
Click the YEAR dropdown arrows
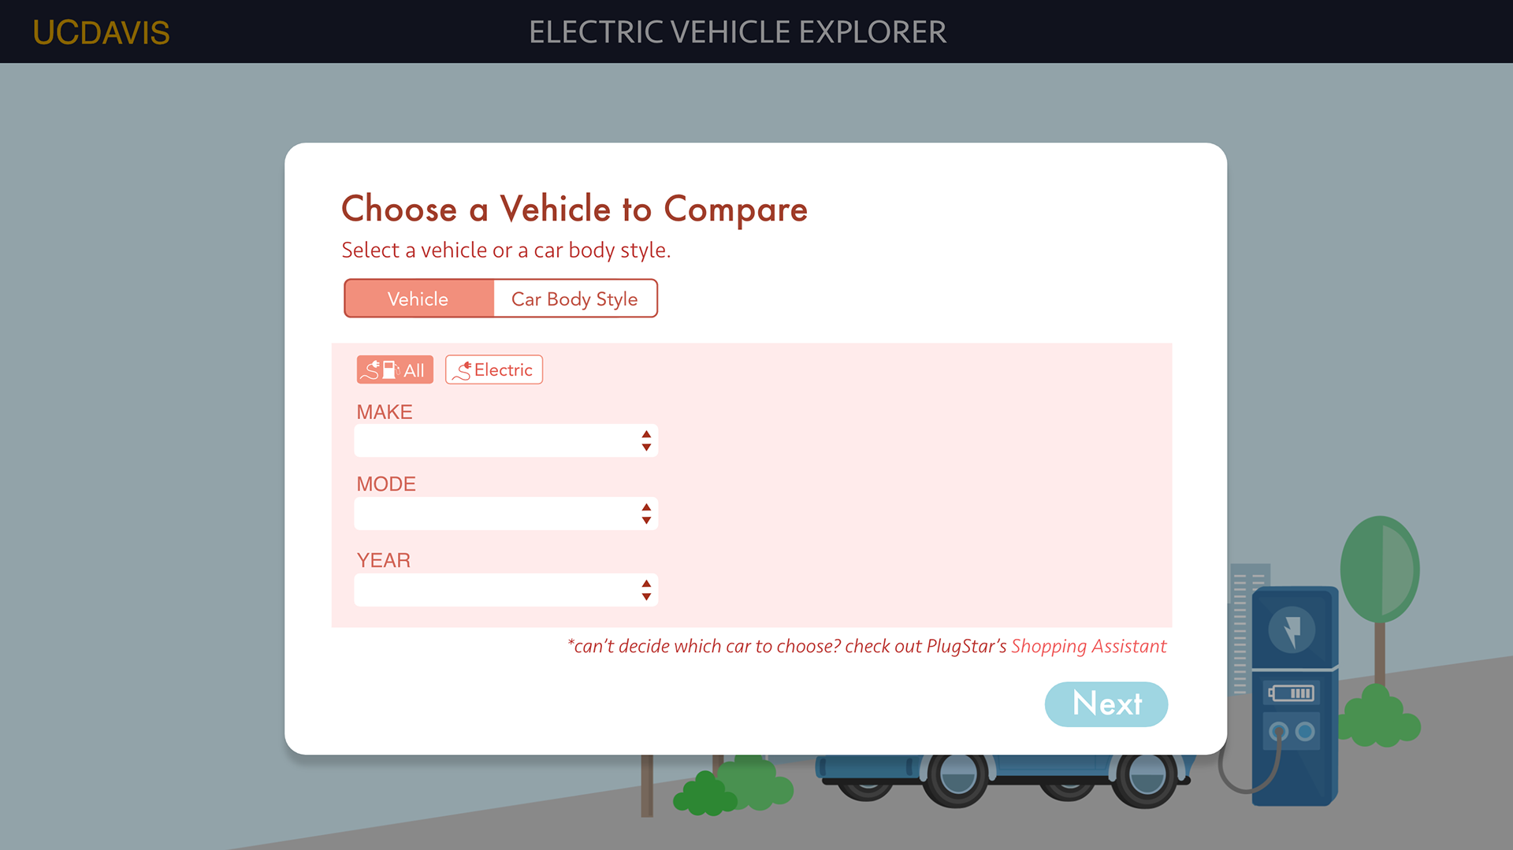pos(646,590)
